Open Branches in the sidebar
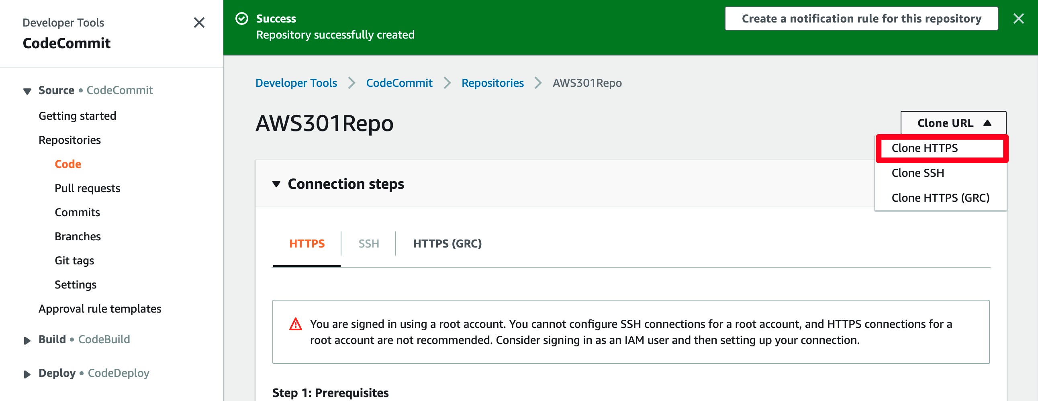 78,237
